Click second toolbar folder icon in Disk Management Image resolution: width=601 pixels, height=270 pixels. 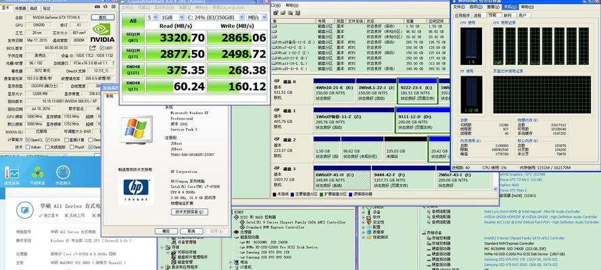tap(283, 13)
